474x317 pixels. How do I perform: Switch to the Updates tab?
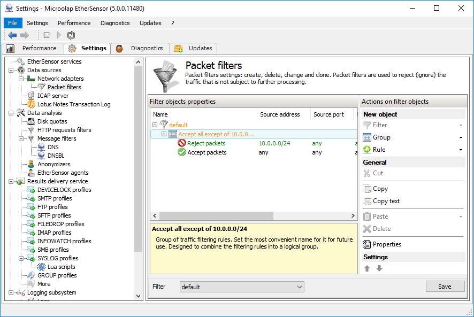pos(194,48)
